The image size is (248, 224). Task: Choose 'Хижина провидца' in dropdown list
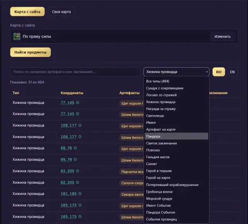coord(176,102)
